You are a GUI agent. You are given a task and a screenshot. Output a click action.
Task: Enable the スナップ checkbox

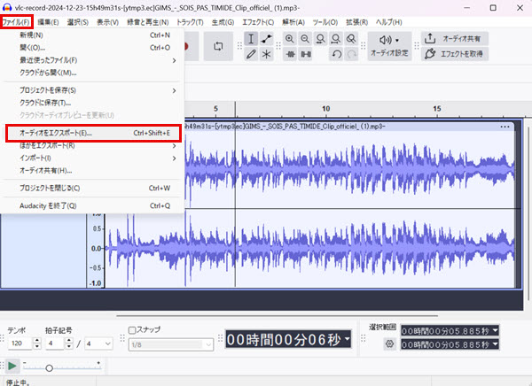click(132, 329)
